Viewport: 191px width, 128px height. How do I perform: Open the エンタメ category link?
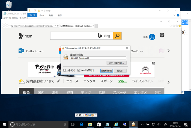(x=89, y=81)
